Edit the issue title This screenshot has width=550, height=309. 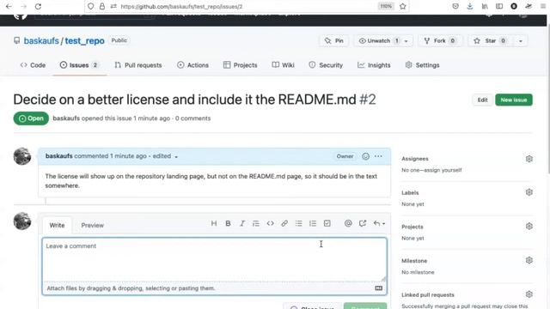(483, 100)
